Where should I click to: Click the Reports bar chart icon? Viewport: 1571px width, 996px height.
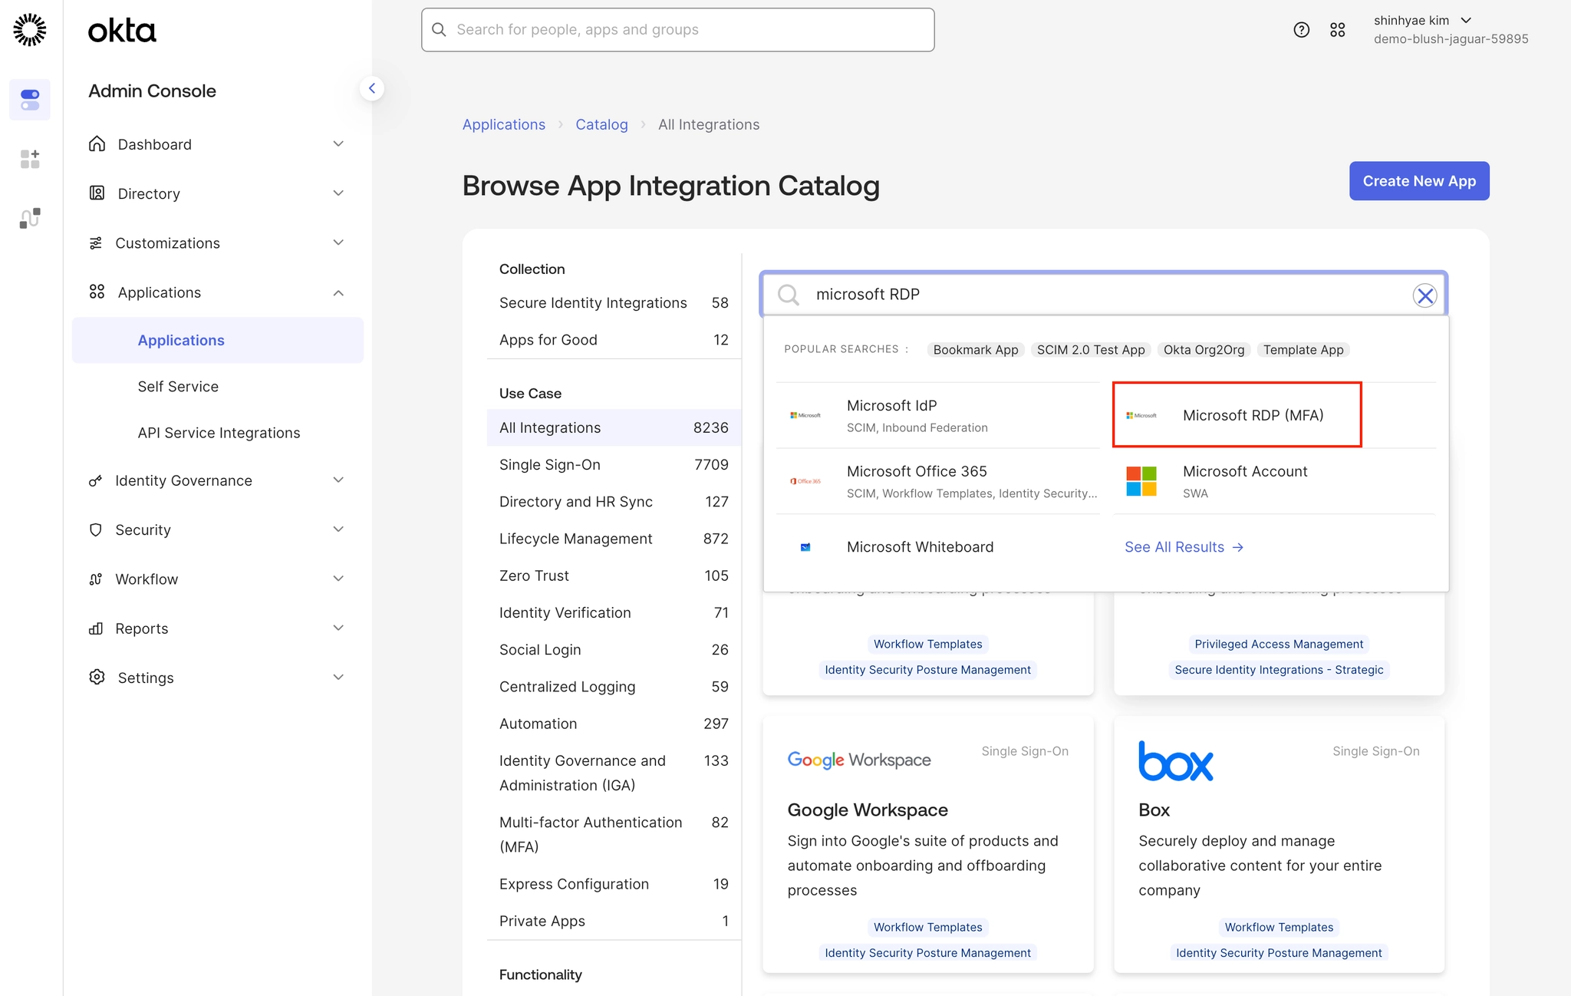click(96, 628)
